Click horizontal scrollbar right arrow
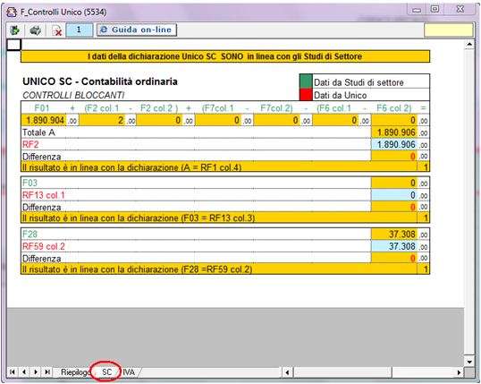The height and width of the screenshot is (384, 481). 459,372
